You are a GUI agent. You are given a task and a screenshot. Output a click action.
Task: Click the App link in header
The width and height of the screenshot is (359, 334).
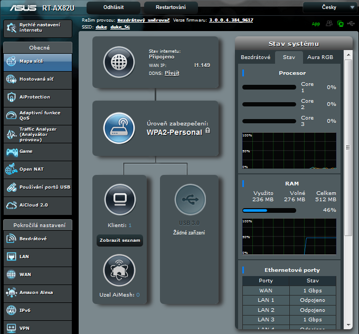coord(316,24)
